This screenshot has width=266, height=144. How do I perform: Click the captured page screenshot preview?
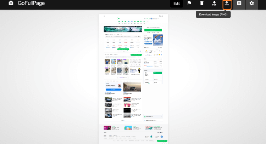coord(133,79)
